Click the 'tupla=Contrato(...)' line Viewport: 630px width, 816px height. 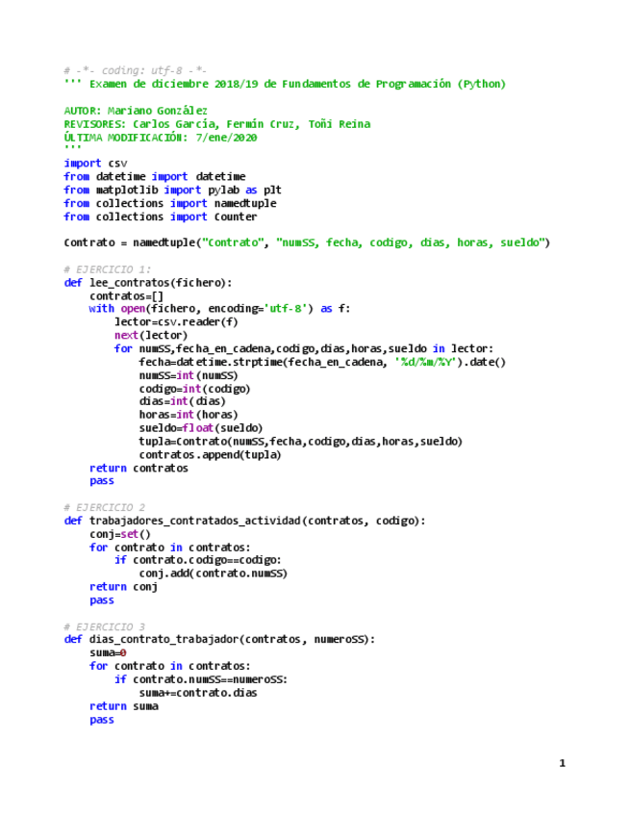point(301,442)
